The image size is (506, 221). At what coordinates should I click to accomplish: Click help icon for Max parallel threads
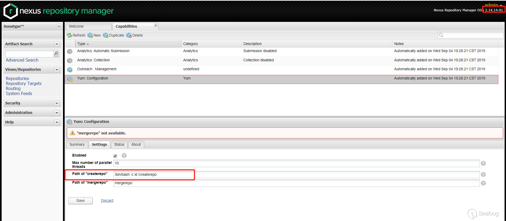click(x=483, y=163)
